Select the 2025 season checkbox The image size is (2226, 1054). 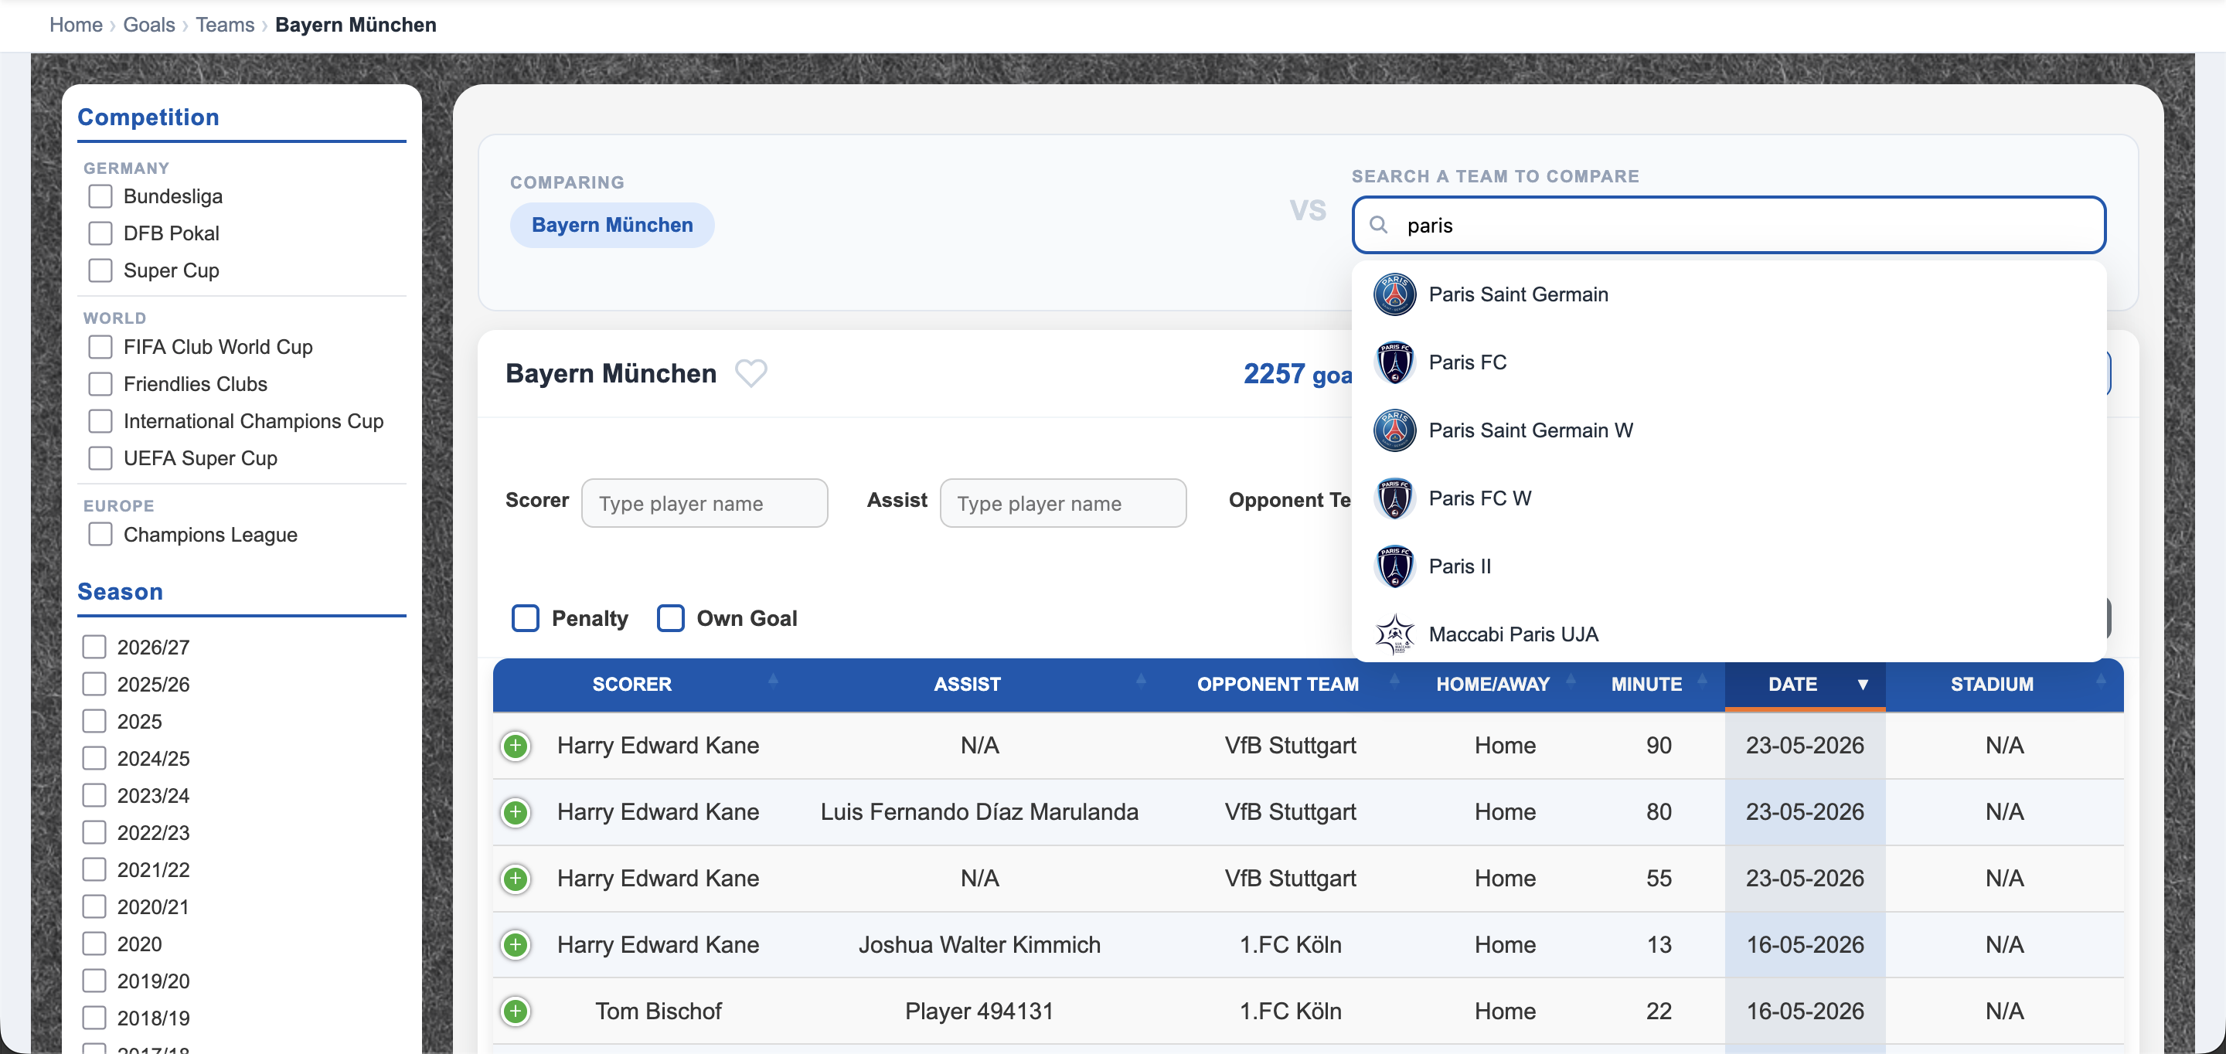tap(94, 722)
